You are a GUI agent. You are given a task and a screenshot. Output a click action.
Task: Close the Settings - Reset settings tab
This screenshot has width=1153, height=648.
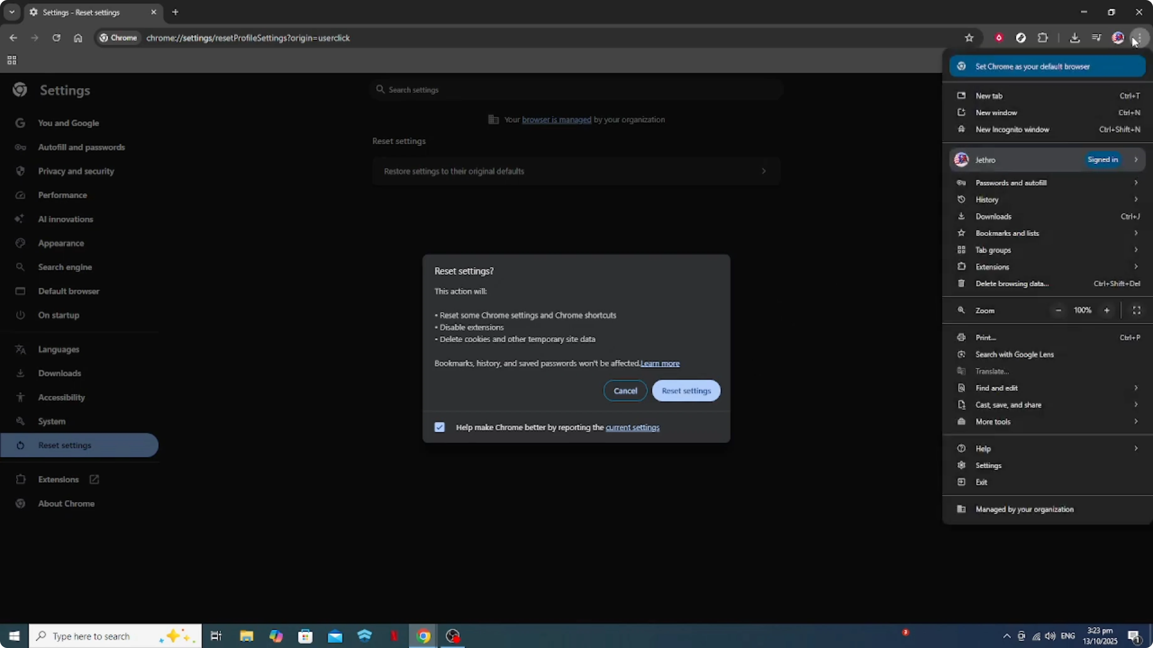click(154, 12)
